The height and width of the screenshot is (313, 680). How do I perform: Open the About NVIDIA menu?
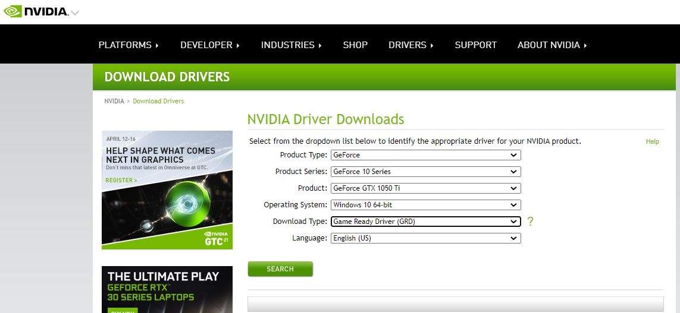click(x=552, y=45)
